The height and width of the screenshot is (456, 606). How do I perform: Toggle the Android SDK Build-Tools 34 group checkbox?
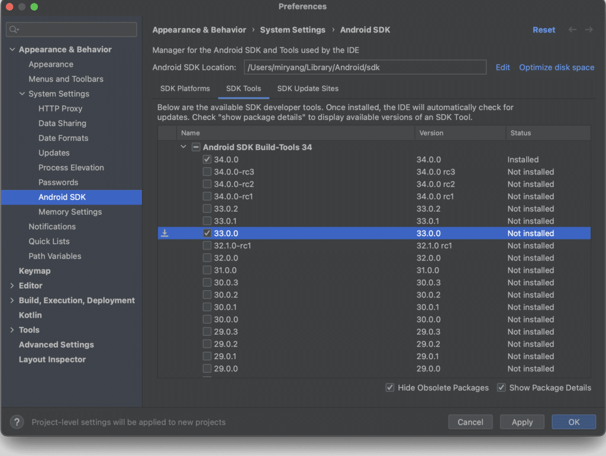click(x=196, y=147)
